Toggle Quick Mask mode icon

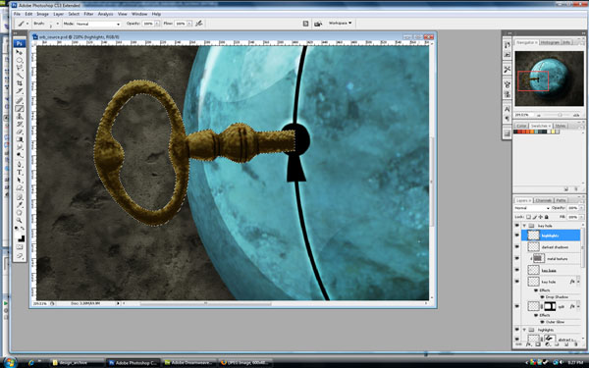coord(20,247)
